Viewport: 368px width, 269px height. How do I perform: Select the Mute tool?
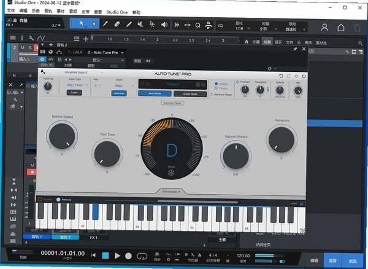click(x=140, y=24)
